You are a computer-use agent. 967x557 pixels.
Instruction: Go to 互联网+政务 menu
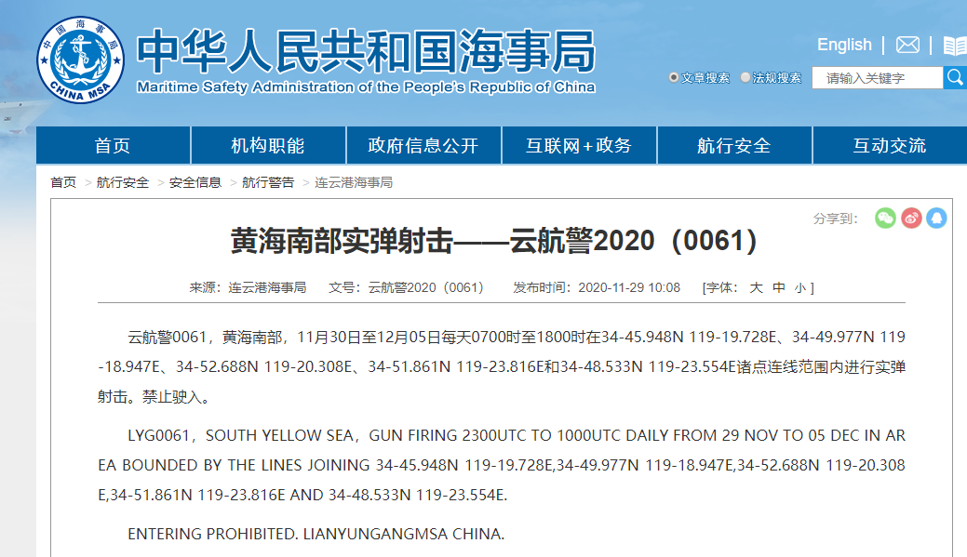pos(579,146)
